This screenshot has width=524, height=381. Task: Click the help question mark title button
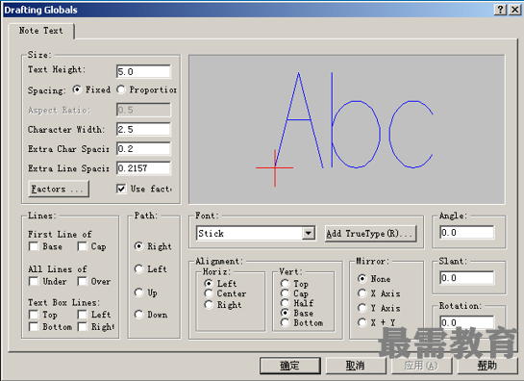coord(500,10)
